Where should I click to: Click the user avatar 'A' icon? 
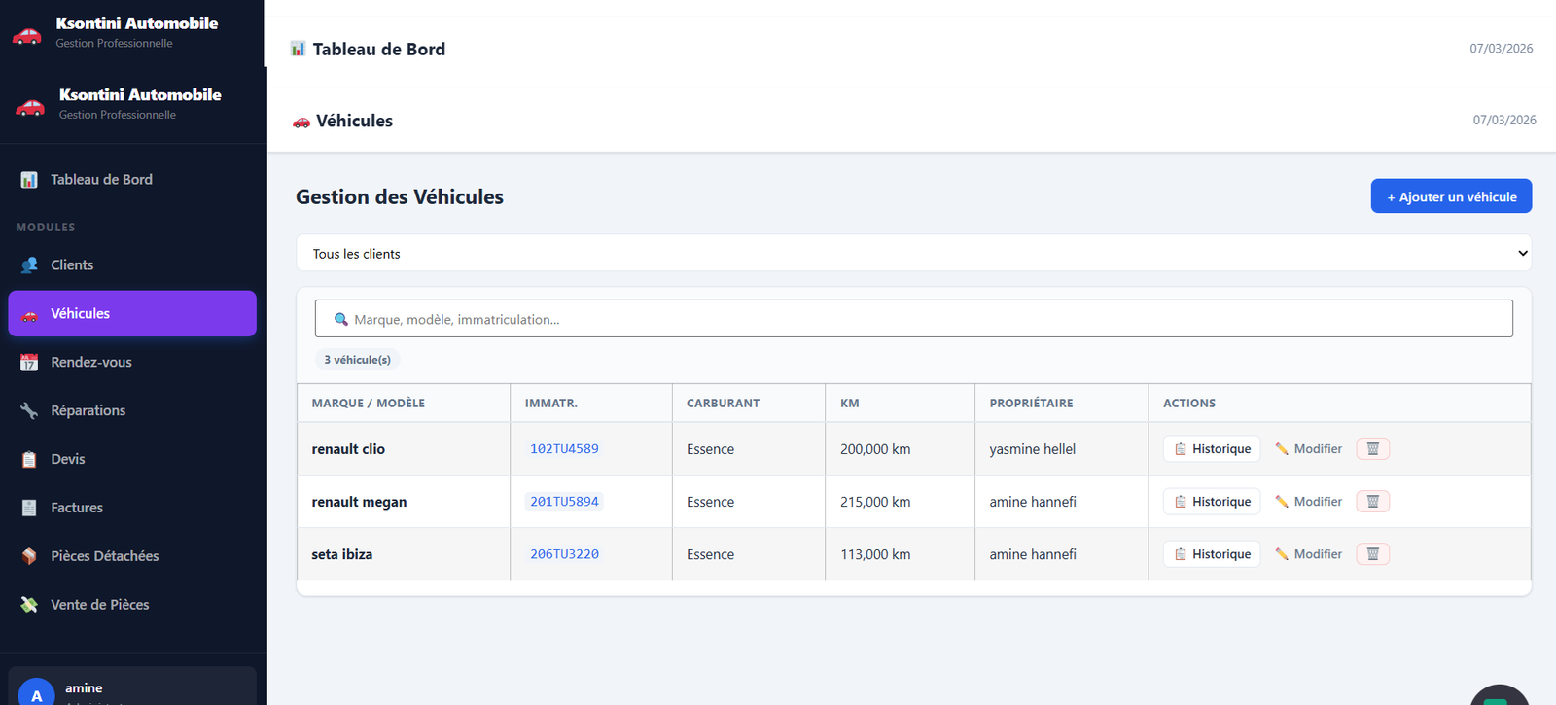[x=36, y=693]
